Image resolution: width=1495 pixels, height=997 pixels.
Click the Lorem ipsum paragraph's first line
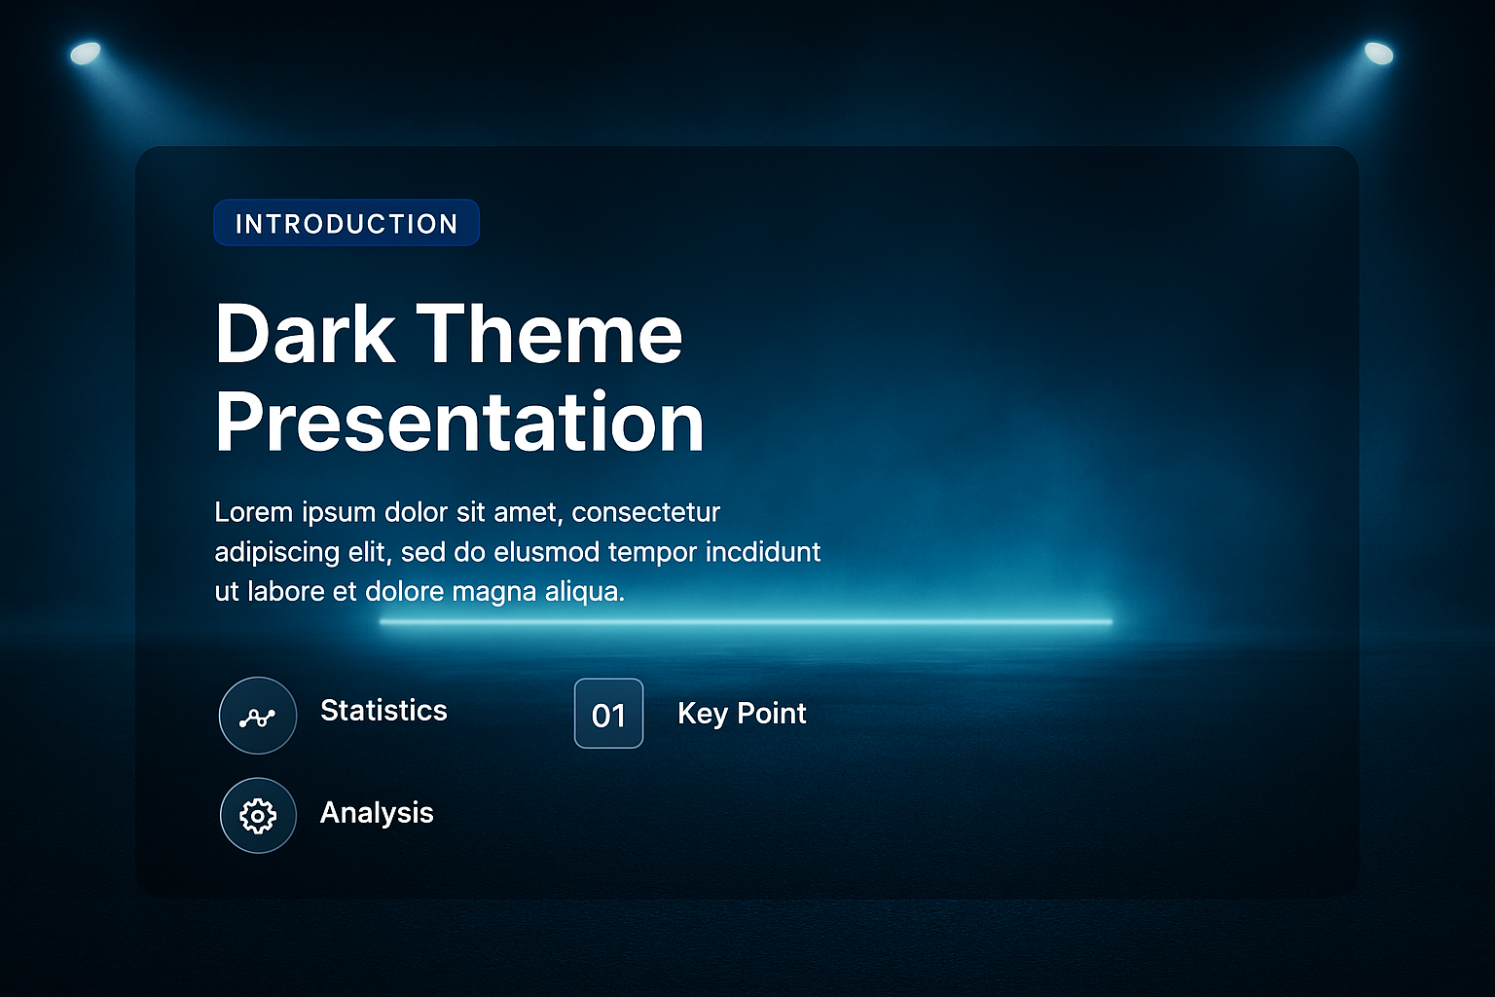tap(467, 512)
